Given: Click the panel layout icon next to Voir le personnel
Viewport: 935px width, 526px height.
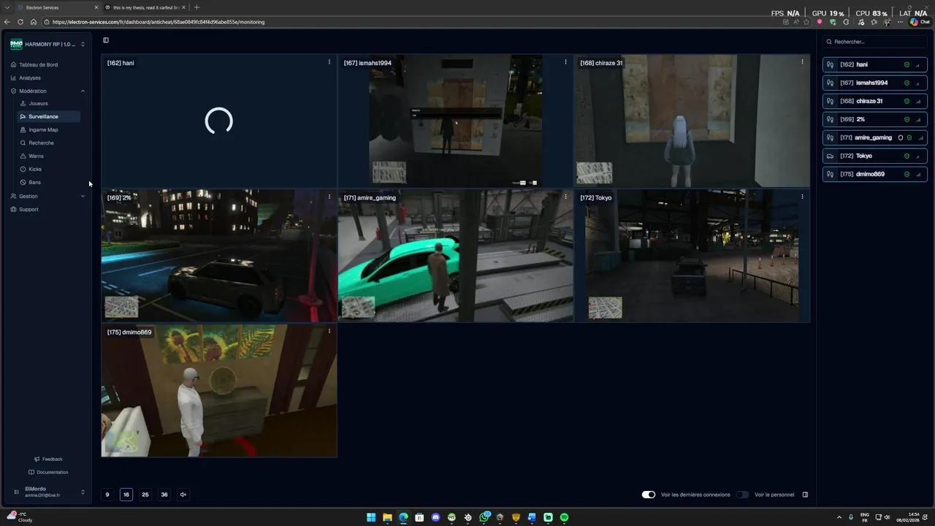Looking at the screenshot, I should pos(805,495).
